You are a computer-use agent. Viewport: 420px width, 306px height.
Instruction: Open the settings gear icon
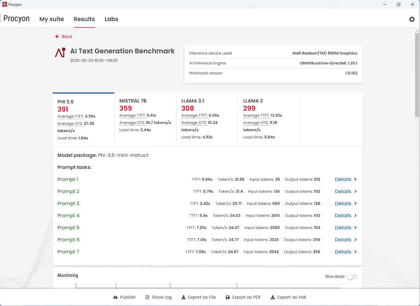click(412, 19)
